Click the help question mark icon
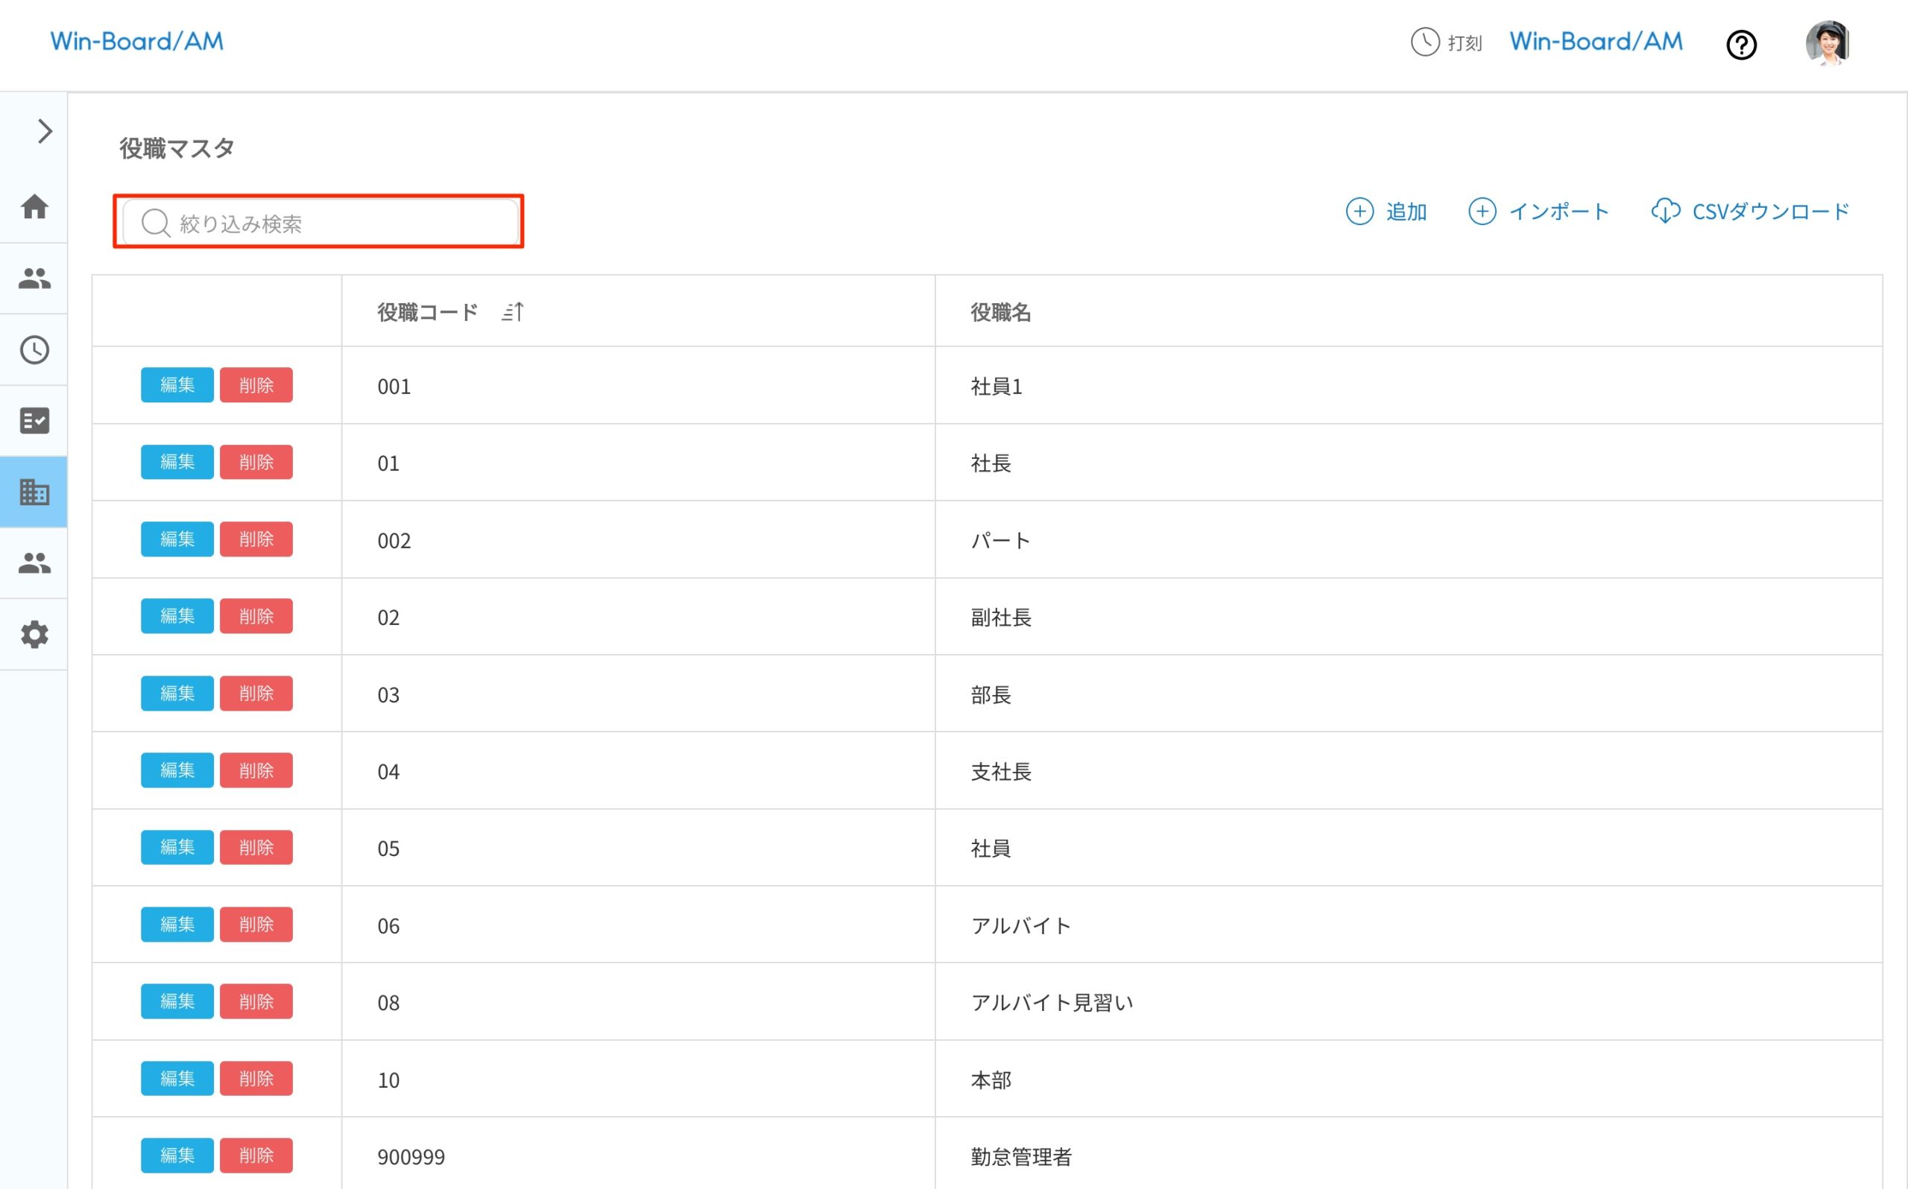 coord(1740,45)
